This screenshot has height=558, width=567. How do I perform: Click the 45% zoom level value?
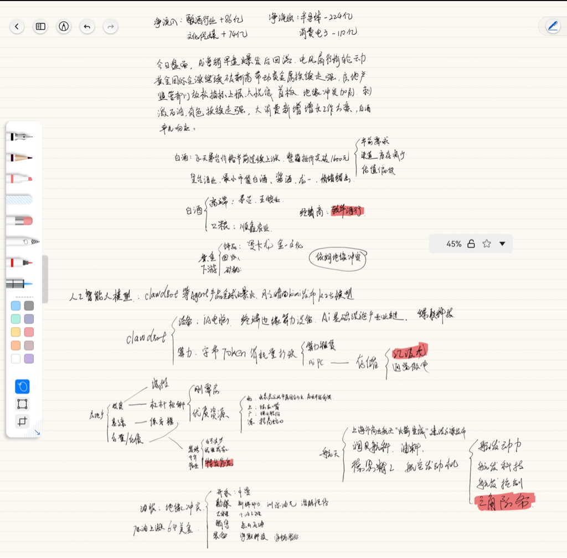point(453,244)
